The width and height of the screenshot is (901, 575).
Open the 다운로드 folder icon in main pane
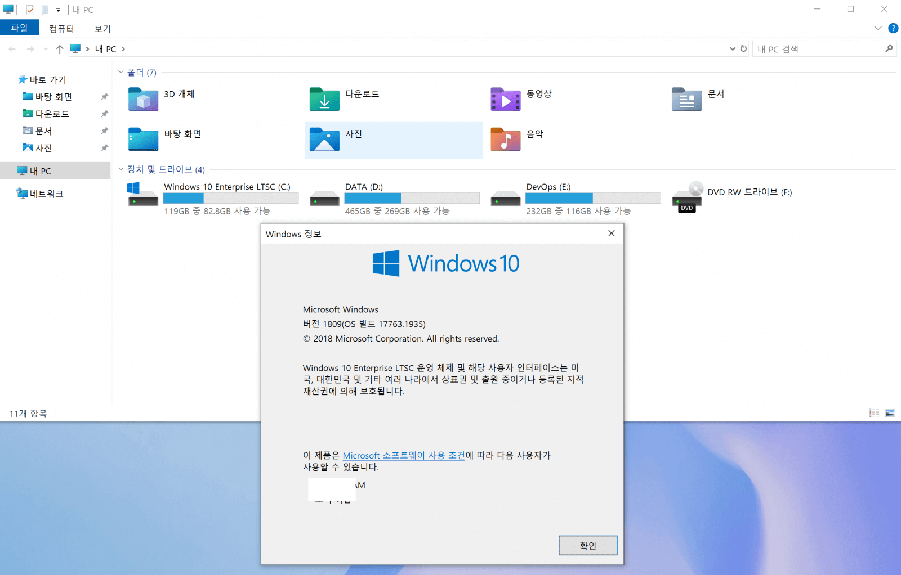pyautogui.click(x=324, y=99)
